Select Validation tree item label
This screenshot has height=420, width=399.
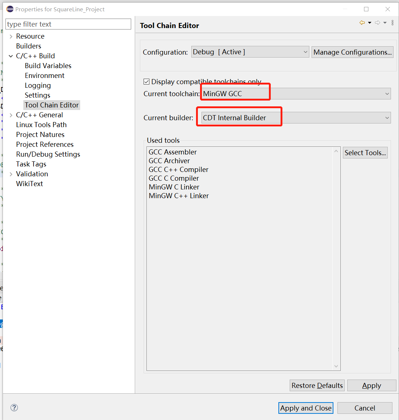coord(32,174)
